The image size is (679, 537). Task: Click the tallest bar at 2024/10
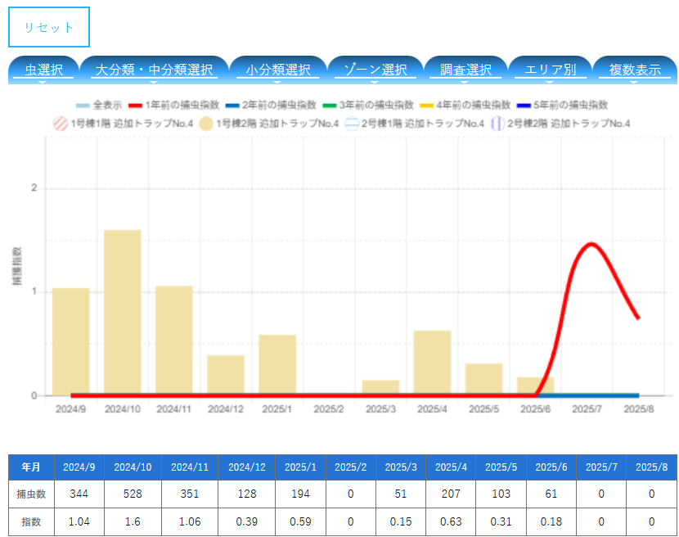(x=122, y=311)
